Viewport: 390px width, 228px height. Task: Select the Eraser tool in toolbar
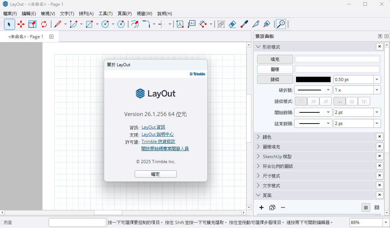[x=232, y=24]
